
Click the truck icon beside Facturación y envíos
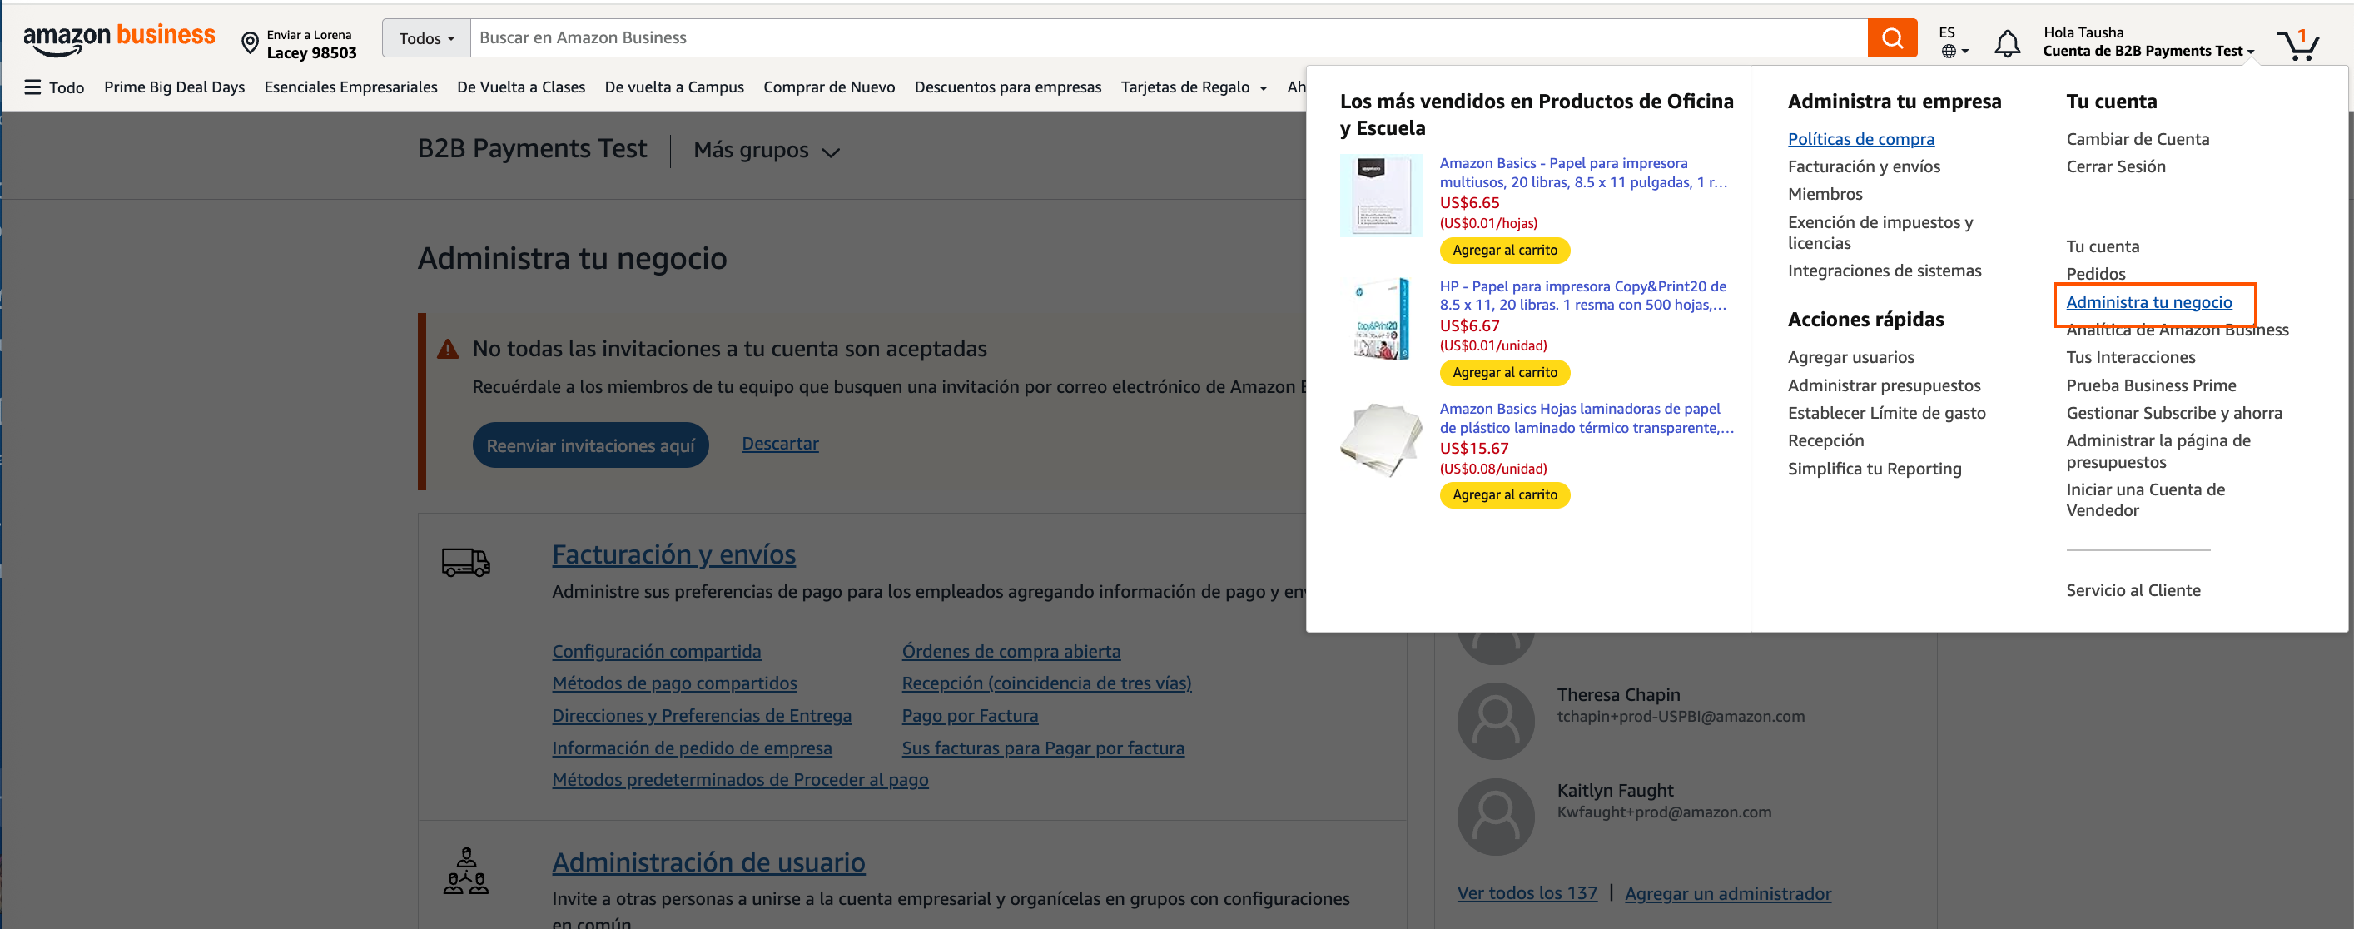point(466,561)
